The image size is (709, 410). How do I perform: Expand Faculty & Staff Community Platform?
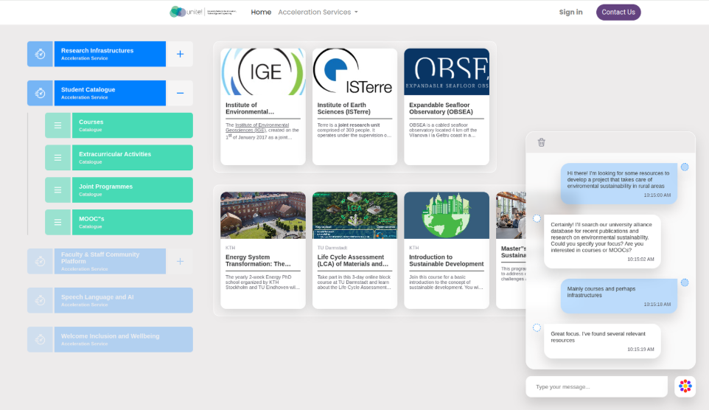point(180,261)
